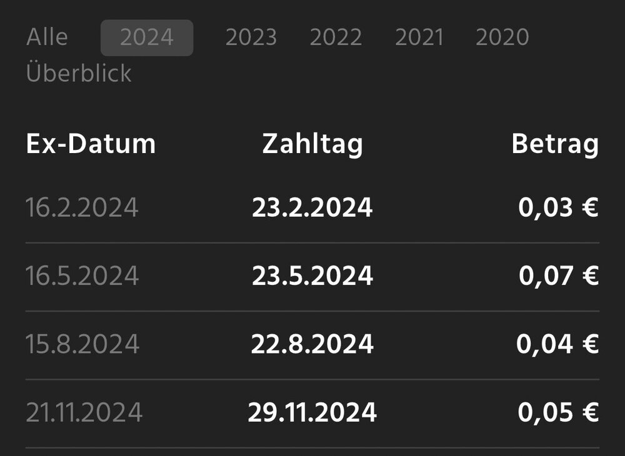Viewport: 625px width, 456px height.
Task: Select the 2021 year filter
Action: point(419,37)
